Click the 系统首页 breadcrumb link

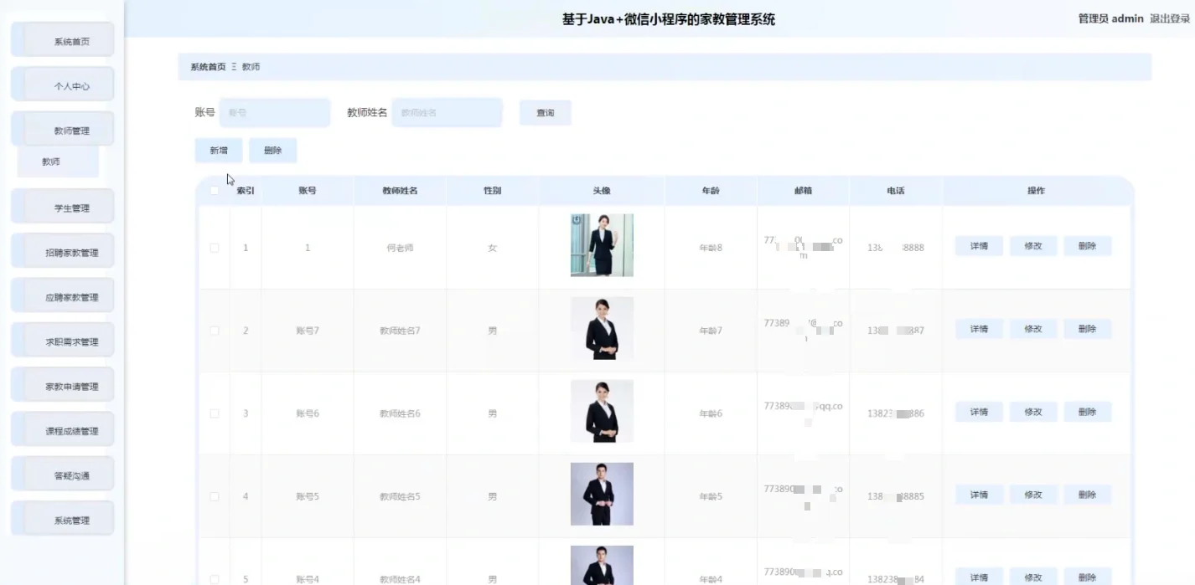pyautogui.click(x=206, y=66)
